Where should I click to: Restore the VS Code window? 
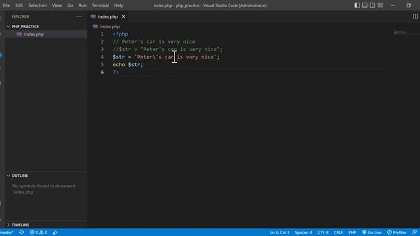408,5
